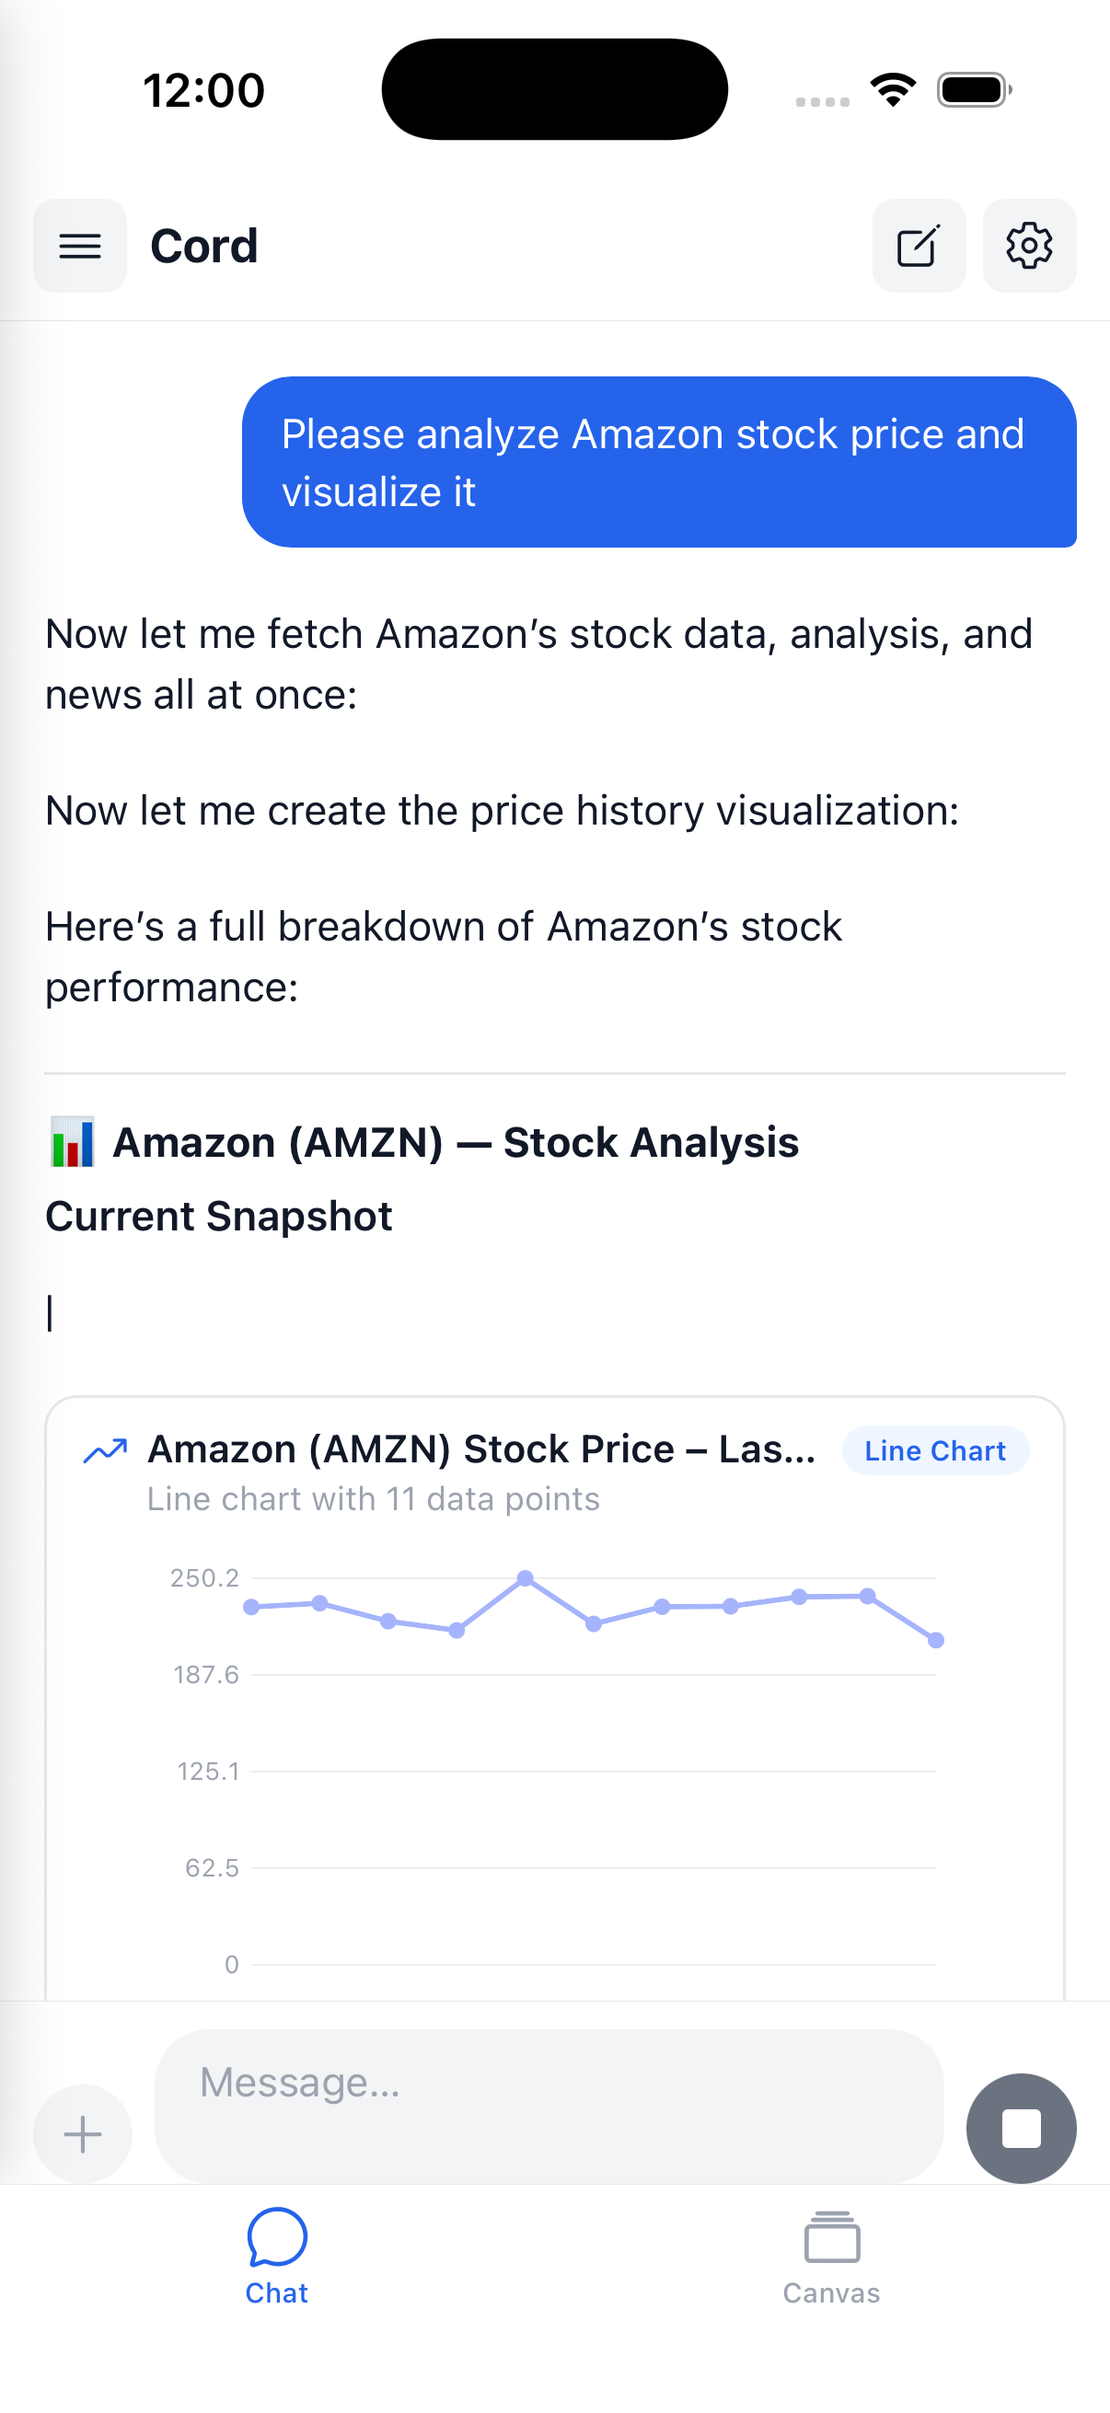This screenshot has height=2413, width=1110.
Task: Tap the blue user message bubble
Action: pos(658,462)
